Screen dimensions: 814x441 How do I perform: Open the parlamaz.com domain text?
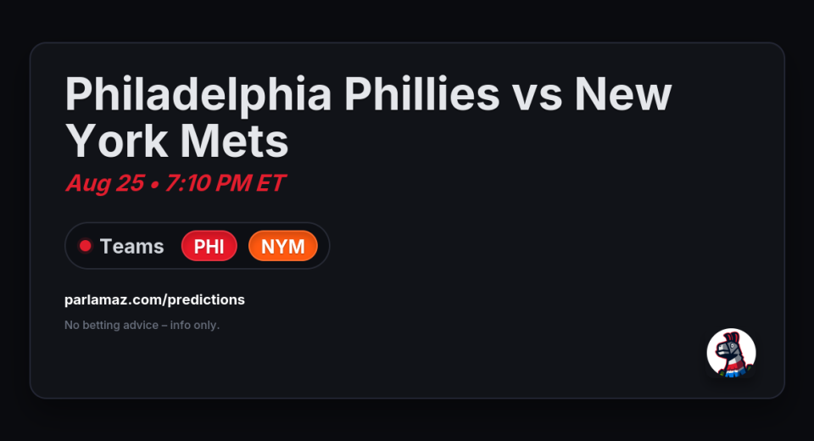(x=113, y=299)
